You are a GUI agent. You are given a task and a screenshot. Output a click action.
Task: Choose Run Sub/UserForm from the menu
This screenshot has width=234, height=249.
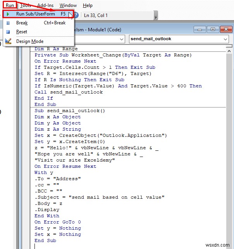[x=38, y=14]
